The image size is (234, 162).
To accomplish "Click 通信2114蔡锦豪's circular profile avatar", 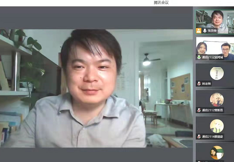I will pyautogui.click(x=217, y=126).
